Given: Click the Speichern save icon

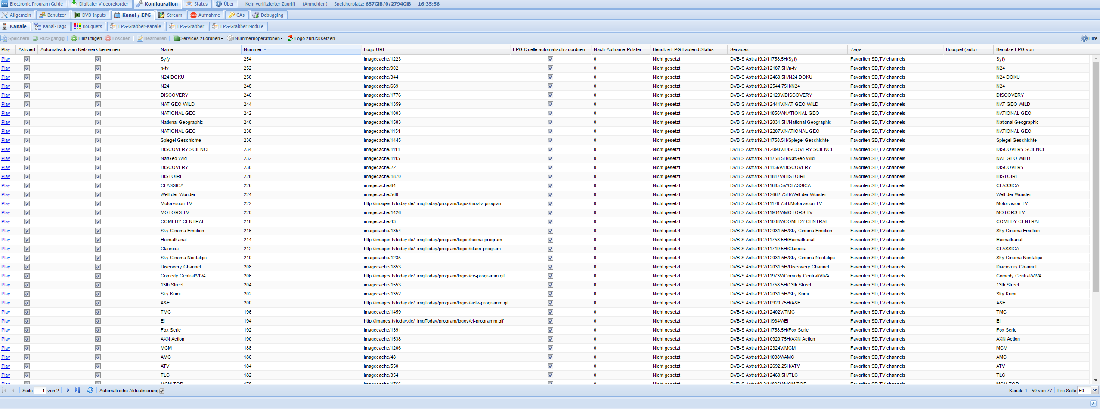Looking at the screenshot, I should coord(4,38).
